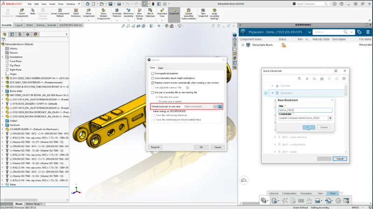The image size is (373, 209).
Task: Select the Evaluate ribbon tab
Action: click(x=53, y=25)
